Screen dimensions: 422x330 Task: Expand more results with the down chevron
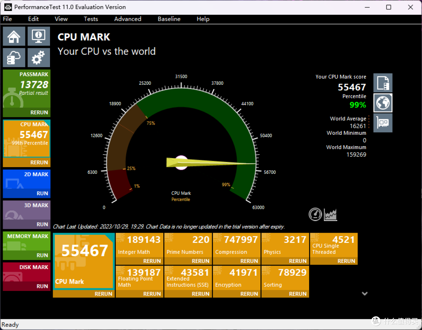tap(365, 293)
